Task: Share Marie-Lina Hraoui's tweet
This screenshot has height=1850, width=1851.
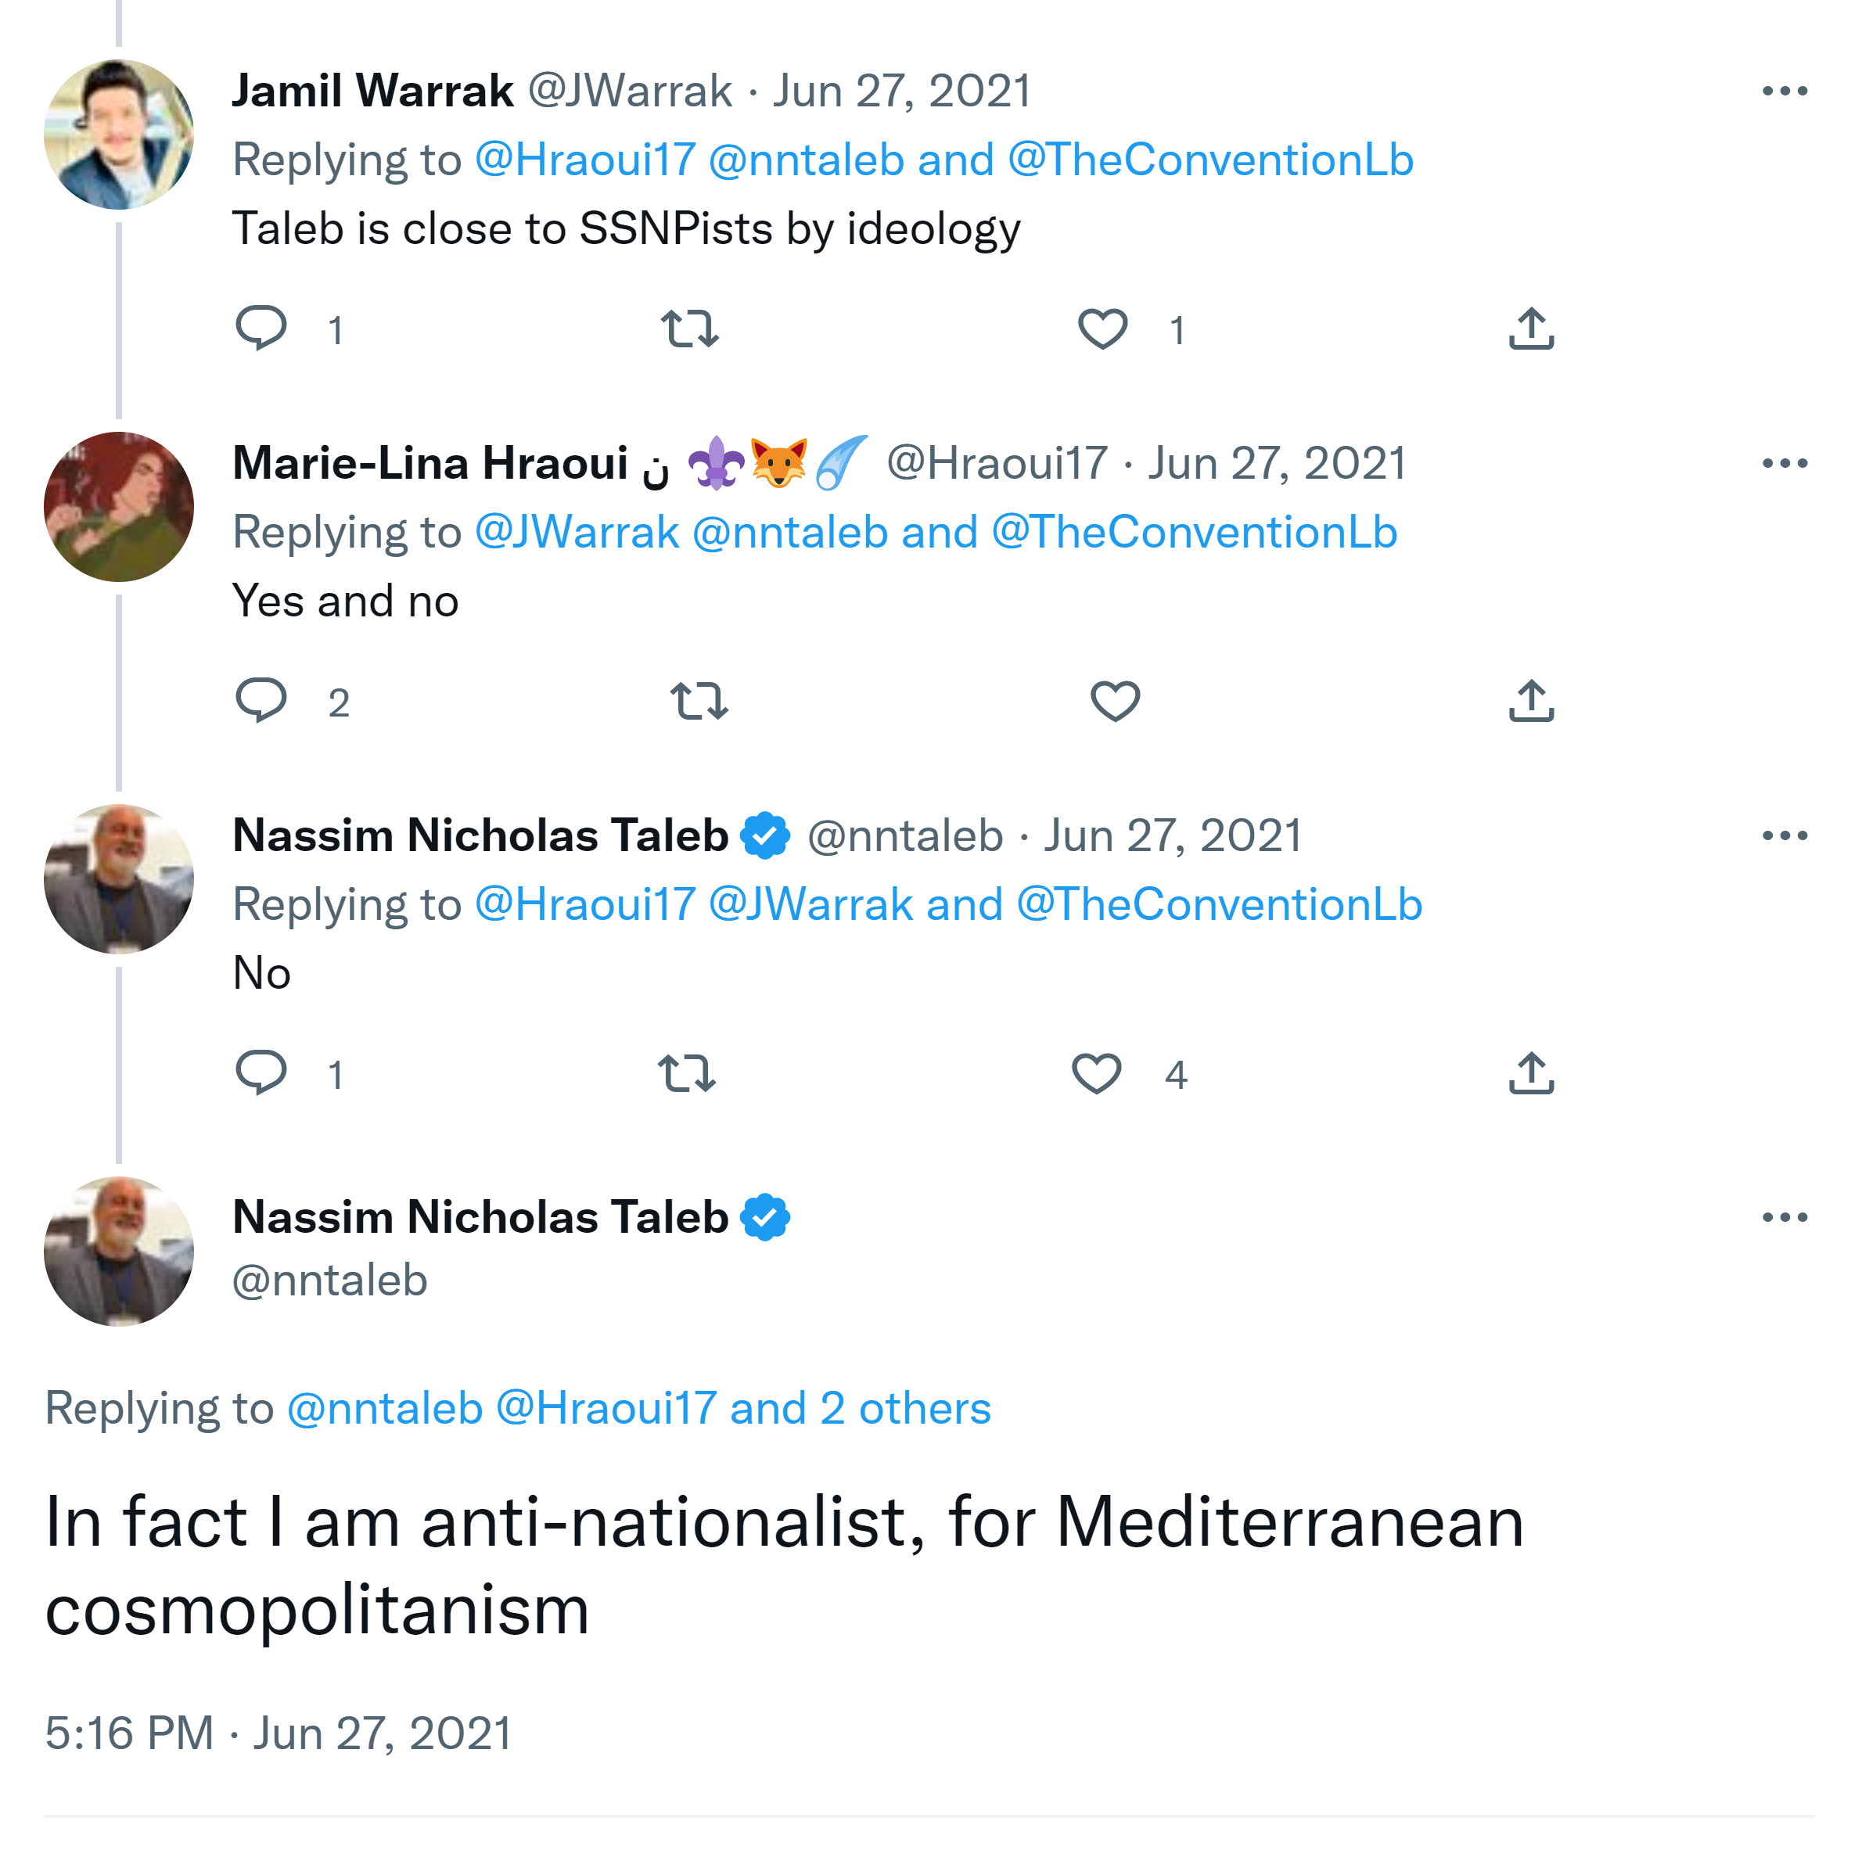Action: [x=1531, y=700]
